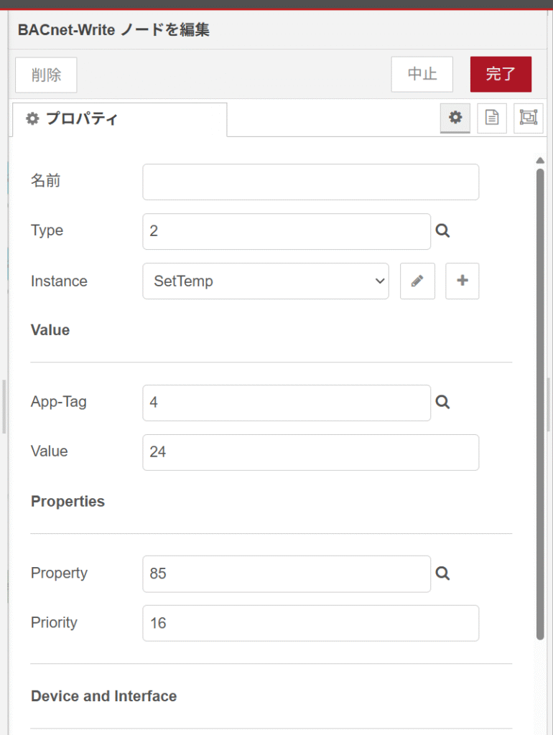
Task: Expand the Instance SetTemp dropdown
Action: (x=266, y=281)
